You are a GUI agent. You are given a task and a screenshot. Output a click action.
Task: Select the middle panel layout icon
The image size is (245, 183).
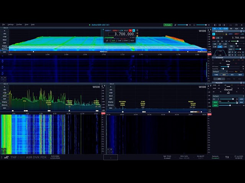[219, 25]
